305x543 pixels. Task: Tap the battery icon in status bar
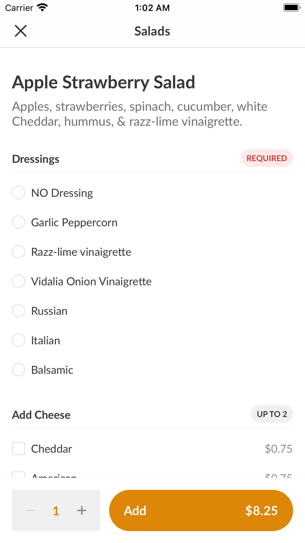click(291, 7)
